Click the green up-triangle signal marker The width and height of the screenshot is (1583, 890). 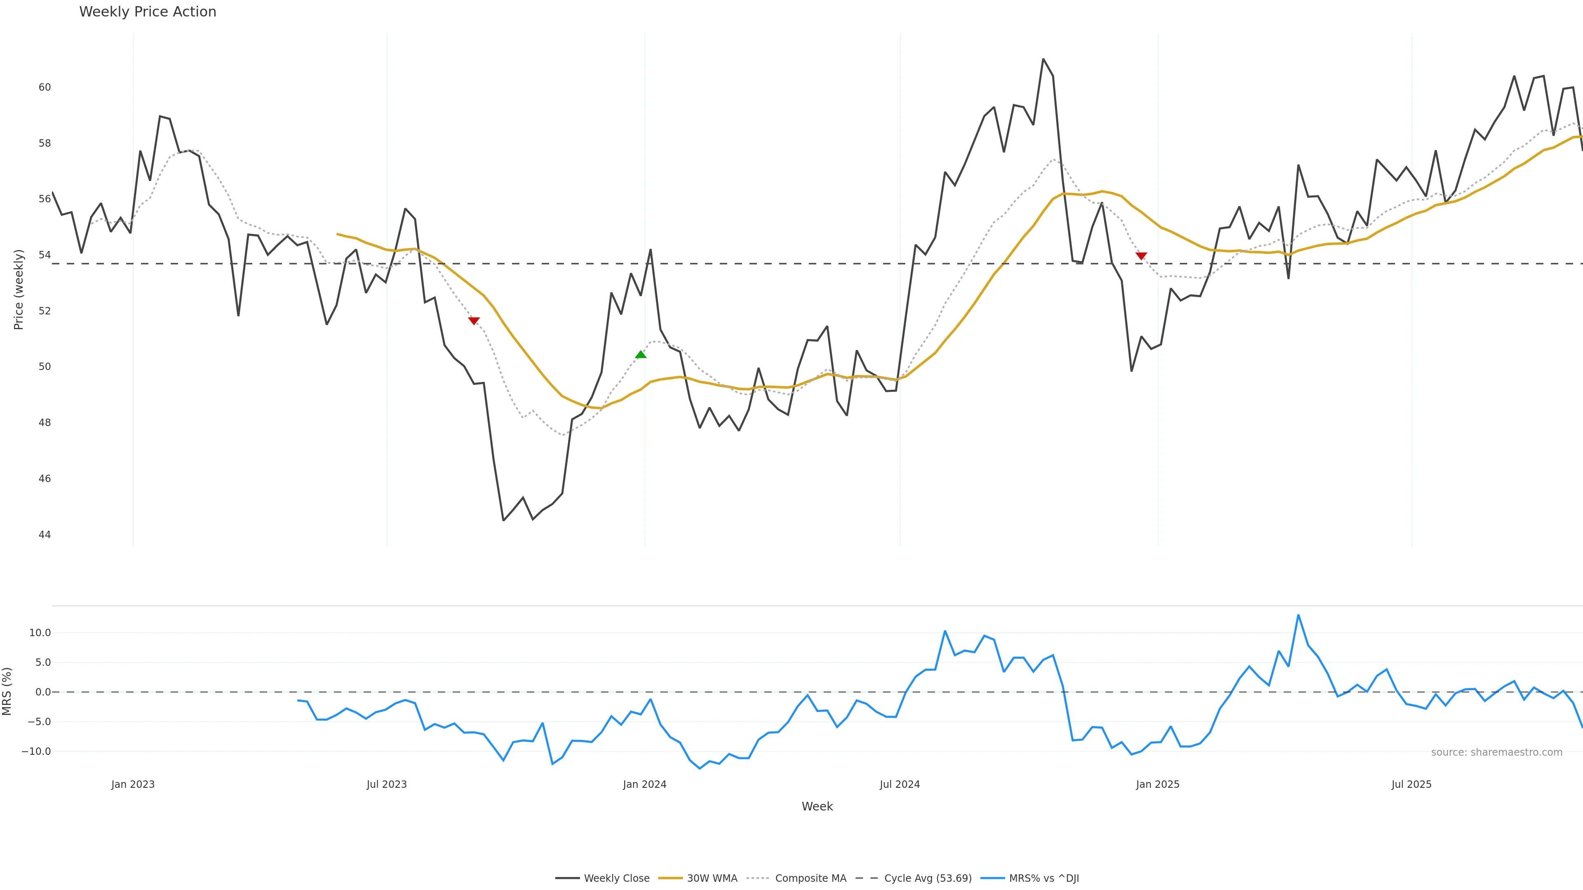point(640,354)
